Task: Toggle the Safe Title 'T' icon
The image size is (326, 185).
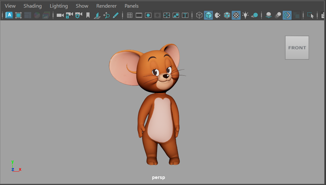Action: (185, 15)
